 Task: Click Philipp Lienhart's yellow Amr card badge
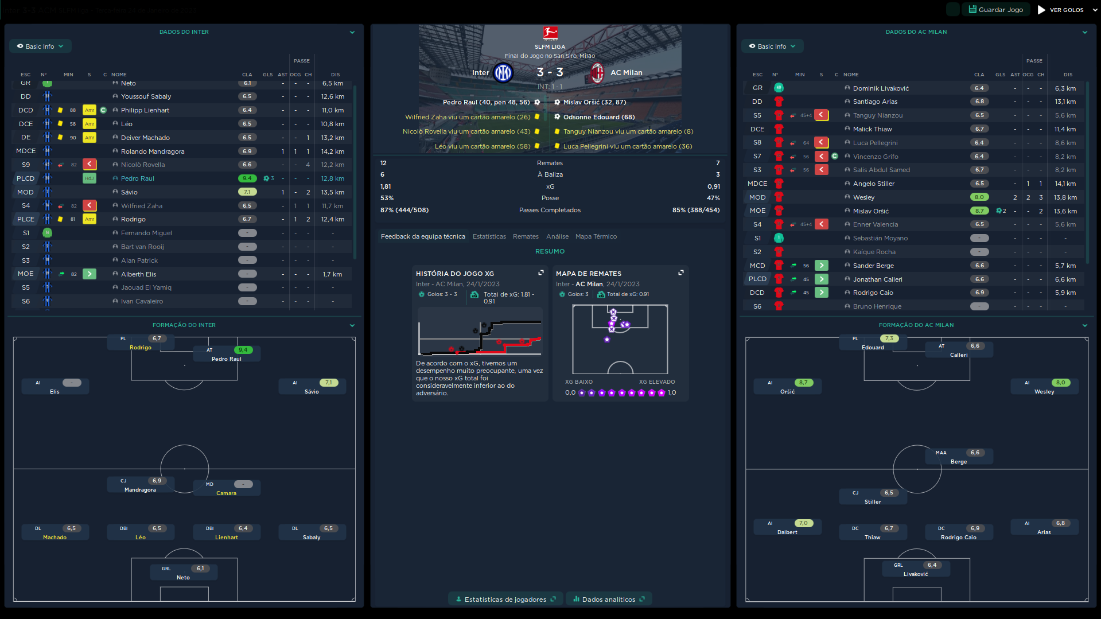tap(90, 110)
